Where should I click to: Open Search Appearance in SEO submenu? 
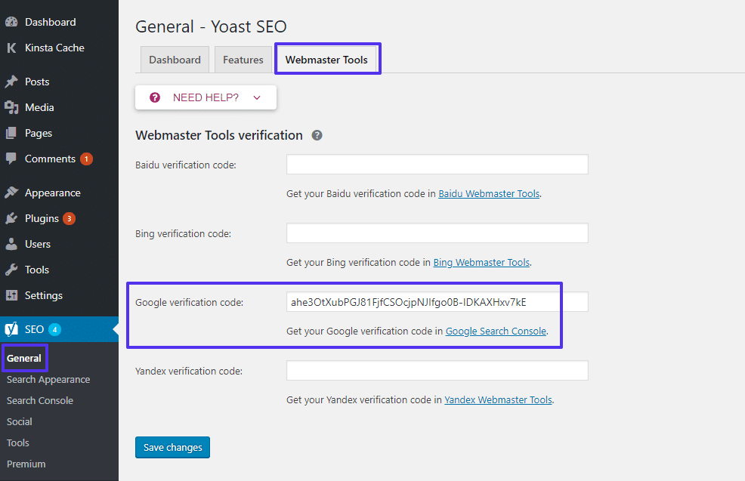[48, 379]
